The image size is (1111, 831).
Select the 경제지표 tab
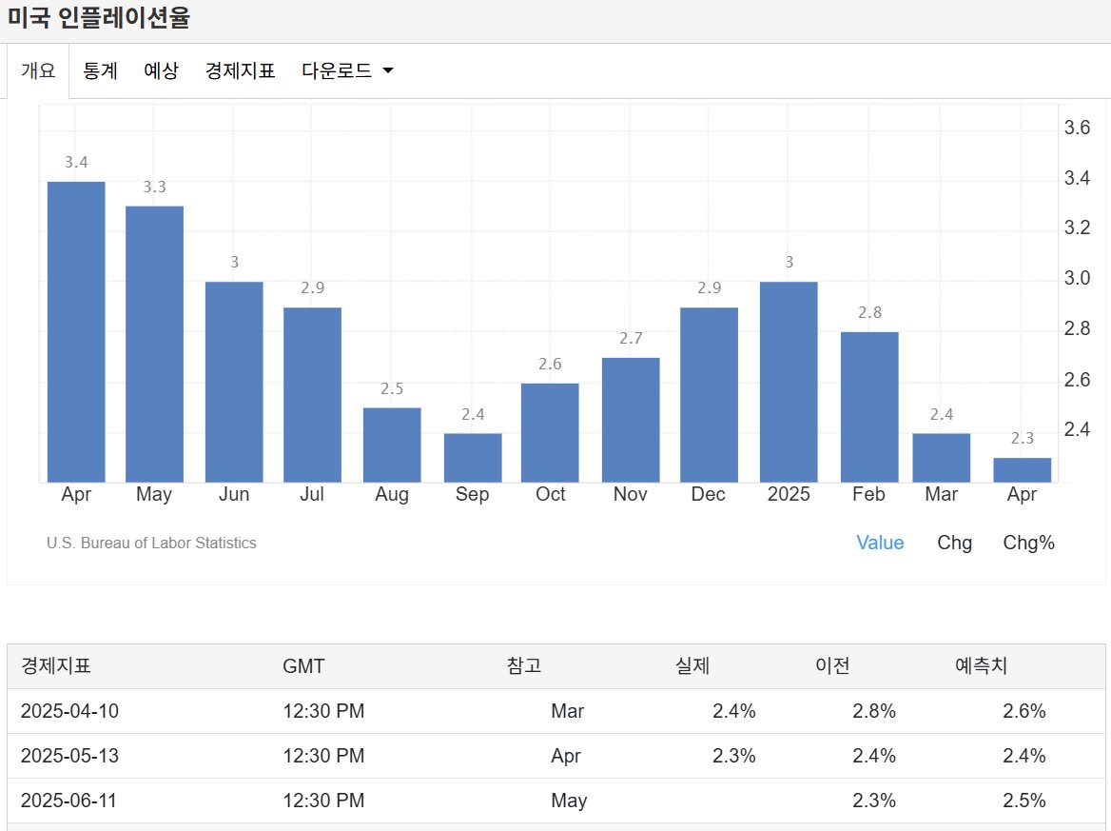pos(239,70)
